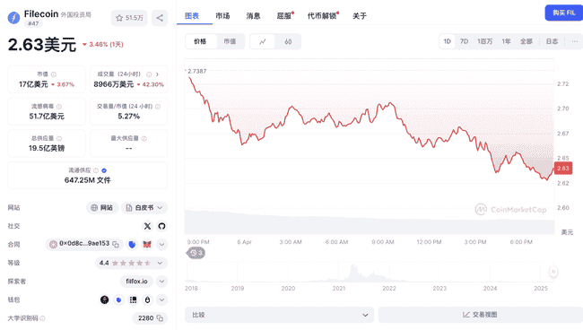Switch to the 市场 tab
Viewport: 583px width, 330px height.
pos(222,16)
